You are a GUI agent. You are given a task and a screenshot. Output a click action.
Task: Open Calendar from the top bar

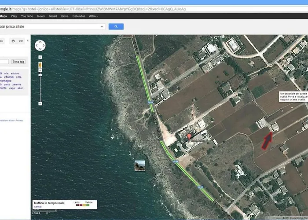click(x=78, y=16)
